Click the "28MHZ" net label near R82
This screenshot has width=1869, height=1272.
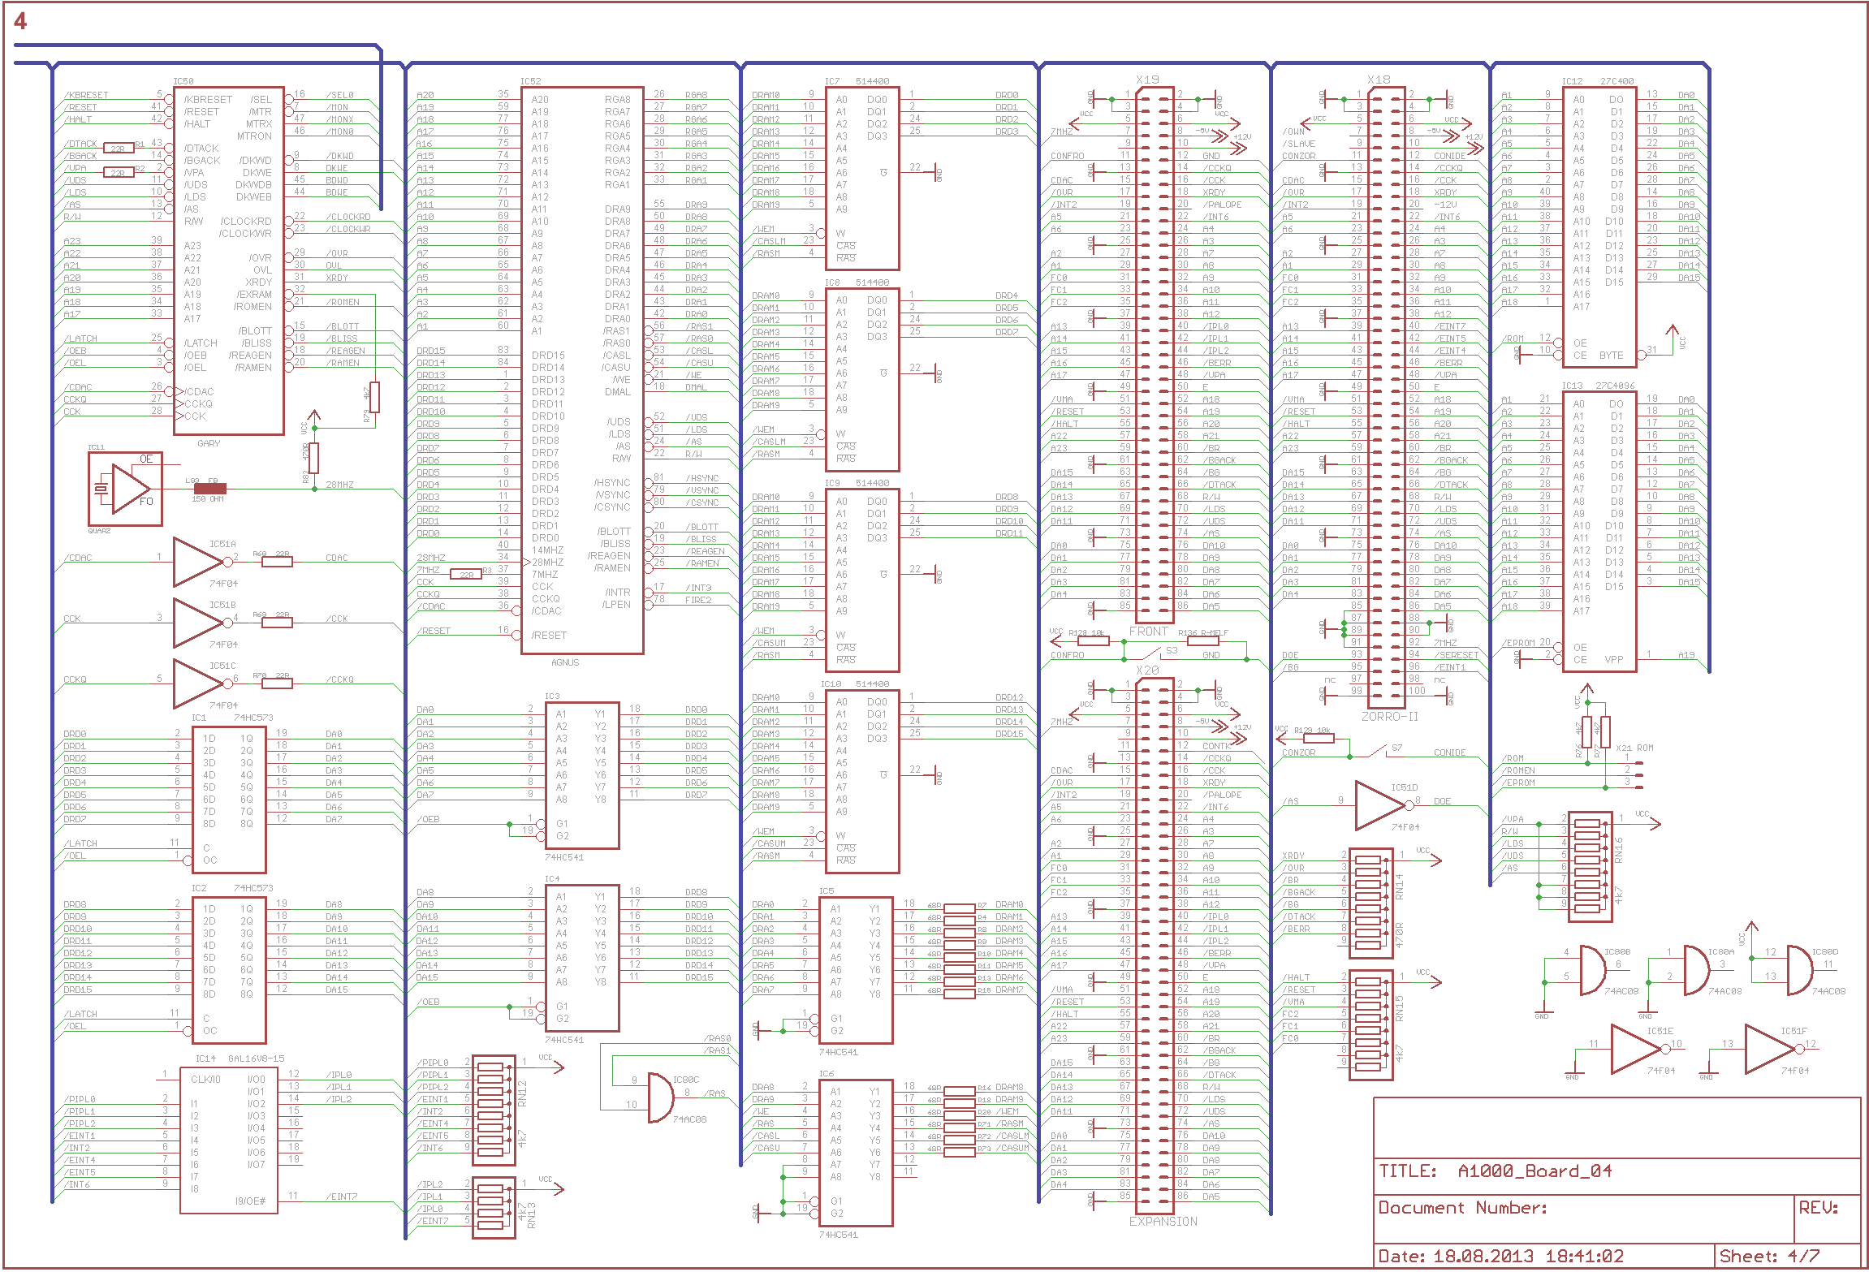[340, 485]
